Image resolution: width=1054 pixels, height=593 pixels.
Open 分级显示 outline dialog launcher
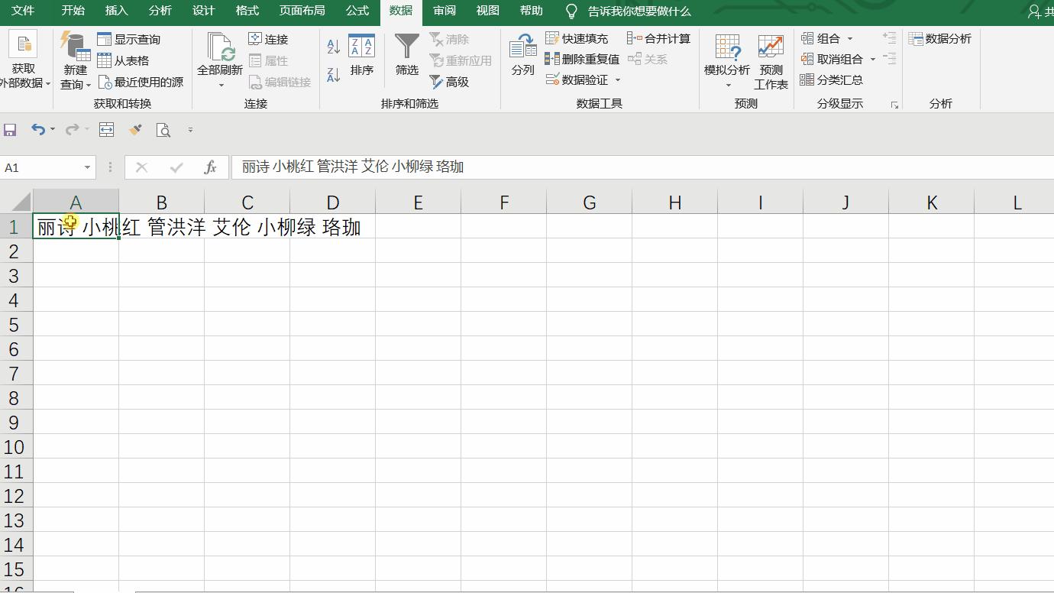click(894, 105)
